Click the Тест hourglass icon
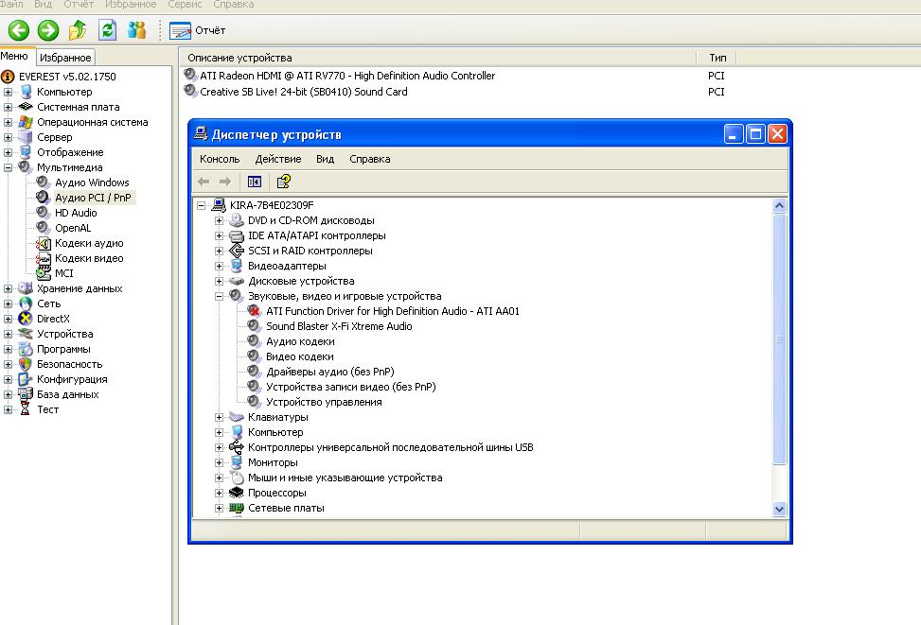921x625 pixels. 26,409
